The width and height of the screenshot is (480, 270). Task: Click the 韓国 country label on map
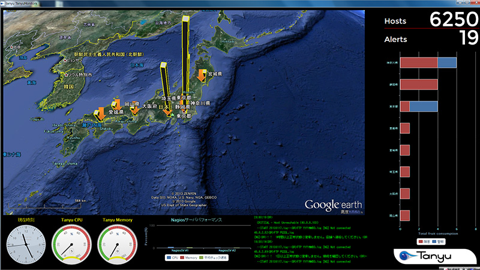[69, 86]
